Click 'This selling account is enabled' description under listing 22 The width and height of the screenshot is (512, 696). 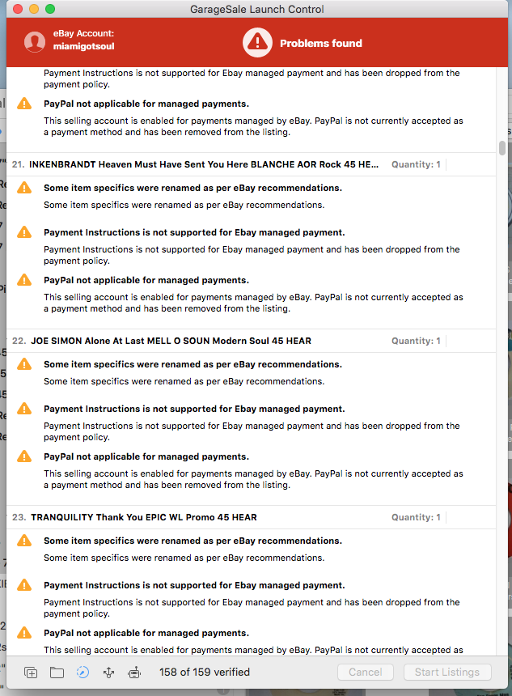(x=253, y=479)
